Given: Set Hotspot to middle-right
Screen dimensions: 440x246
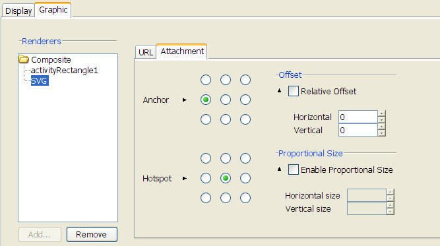Looking at the screenshot, I should 245,178.
